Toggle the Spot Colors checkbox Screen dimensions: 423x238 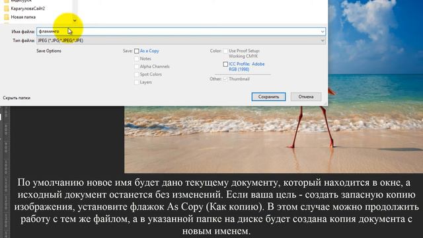click(x=137, y=75)
